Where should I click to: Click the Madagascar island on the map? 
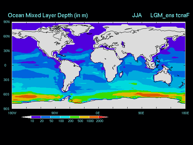click(x=121, y=74)
